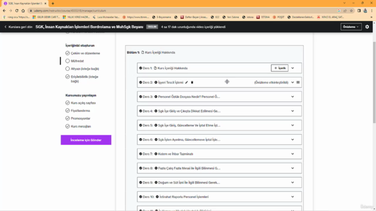Open the tab search chevron in Chrome title bar
Screen dimensions: 376x211
(344, 3)
